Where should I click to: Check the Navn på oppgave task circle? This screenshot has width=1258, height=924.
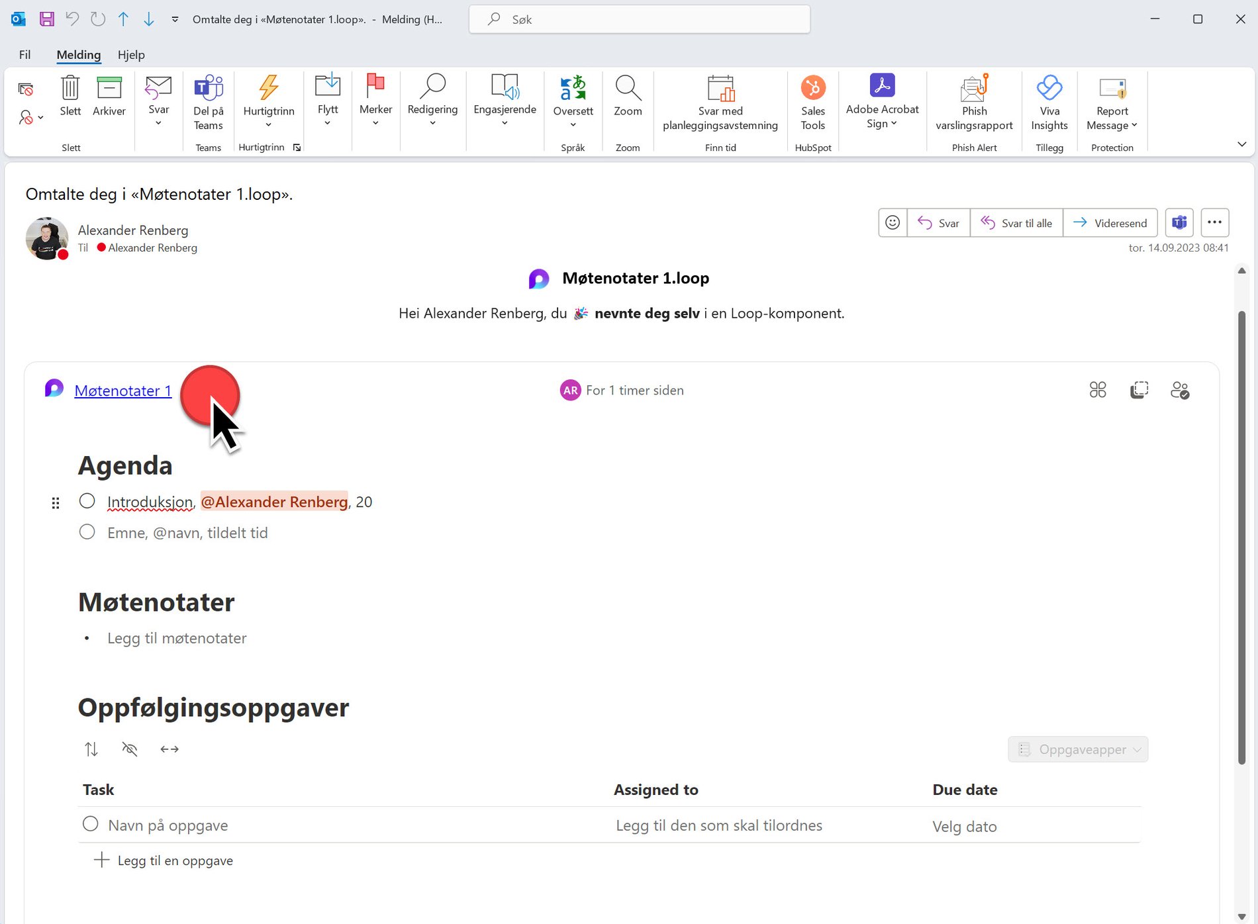point(90,824)
